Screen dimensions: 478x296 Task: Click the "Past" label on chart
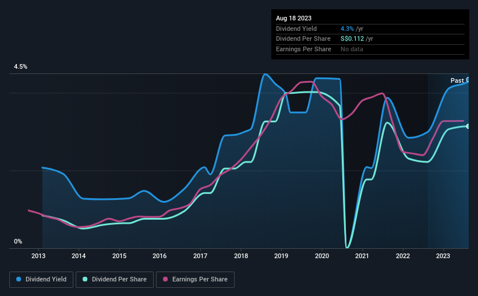click(x=457, y=80)
